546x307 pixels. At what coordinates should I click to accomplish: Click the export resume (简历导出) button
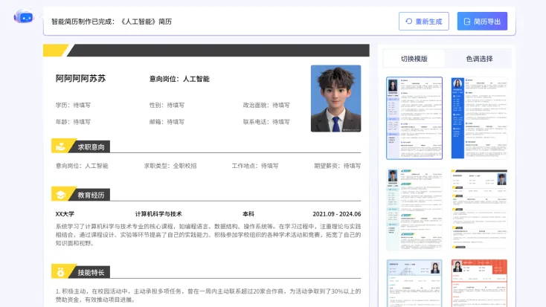pos(482,22)
